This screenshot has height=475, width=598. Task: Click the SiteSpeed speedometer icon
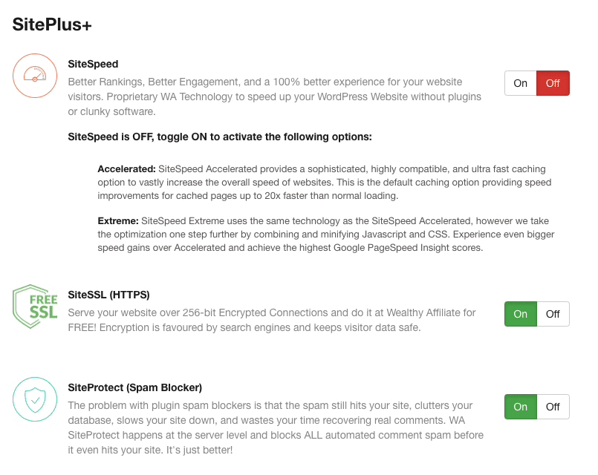click(x=35, y=76)
